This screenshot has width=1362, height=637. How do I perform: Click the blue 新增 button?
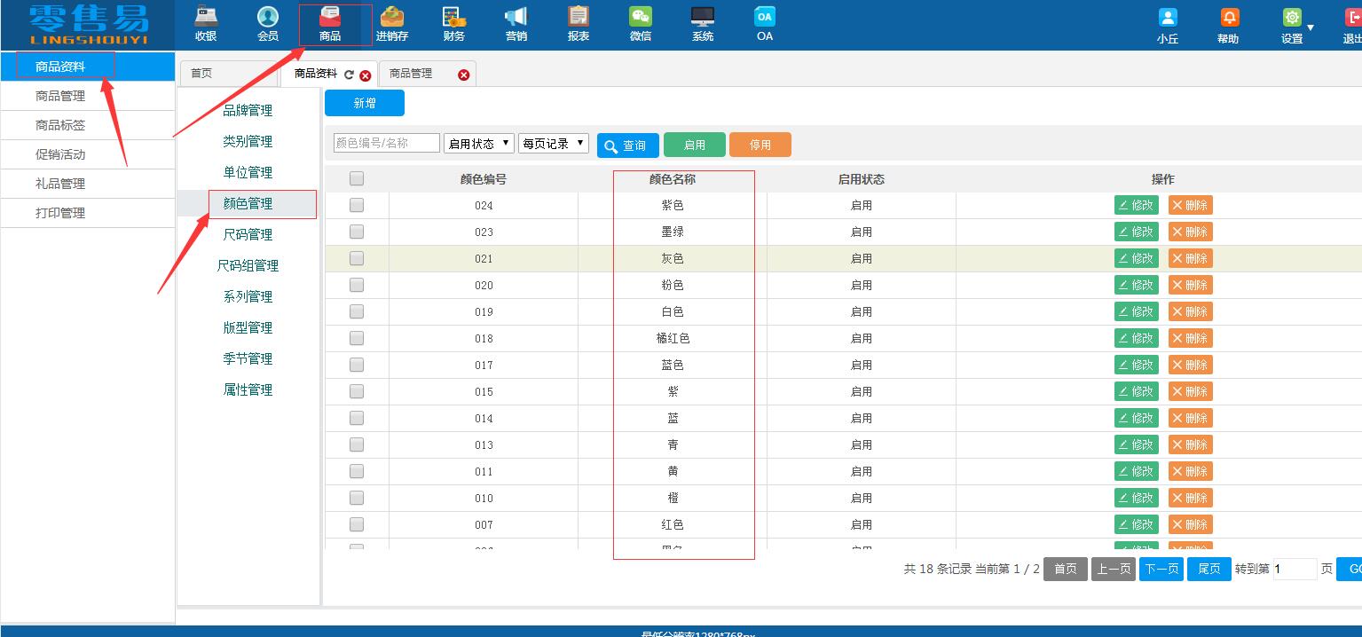coord(365,103)
